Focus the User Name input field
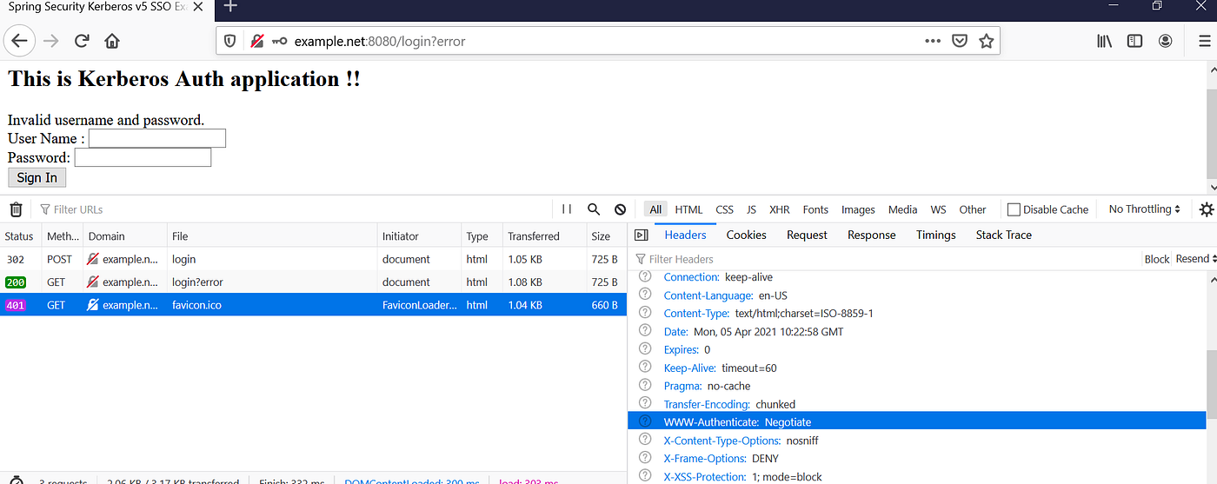This screenshot has width=1217, height=484. (x=157, y=138)
